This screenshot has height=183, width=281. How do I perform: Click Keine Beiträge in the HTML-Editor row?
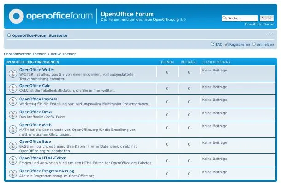pyautogui.click(x=215, y=159)
